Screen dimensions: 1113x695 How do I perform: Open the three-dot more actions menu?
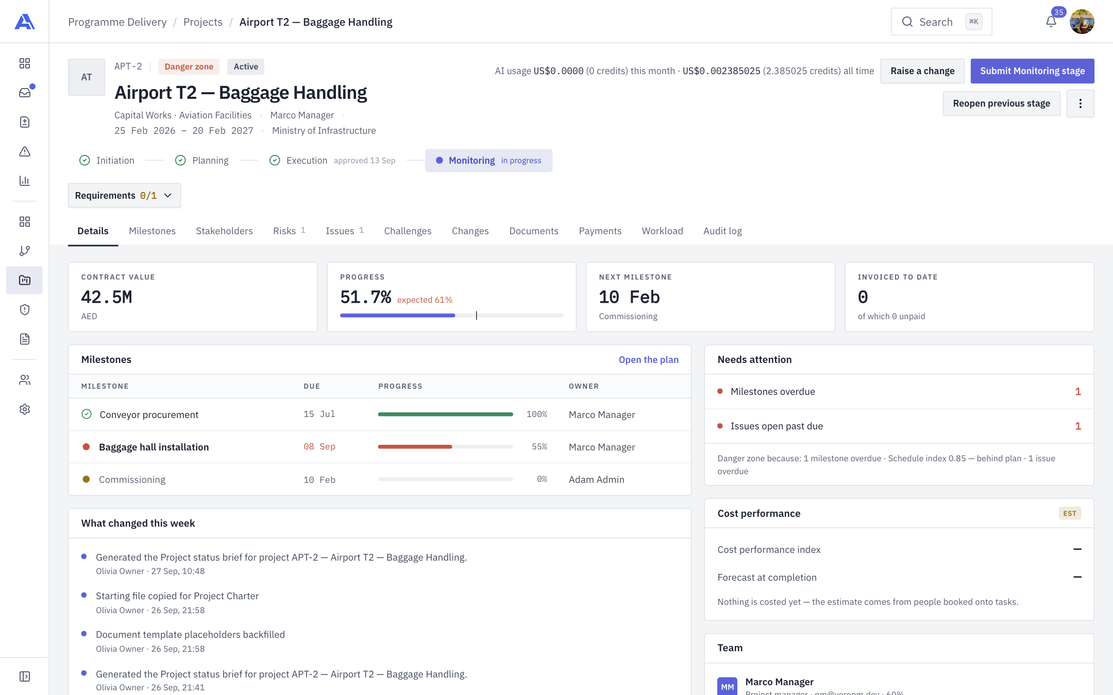click(x=1080, y=103)
